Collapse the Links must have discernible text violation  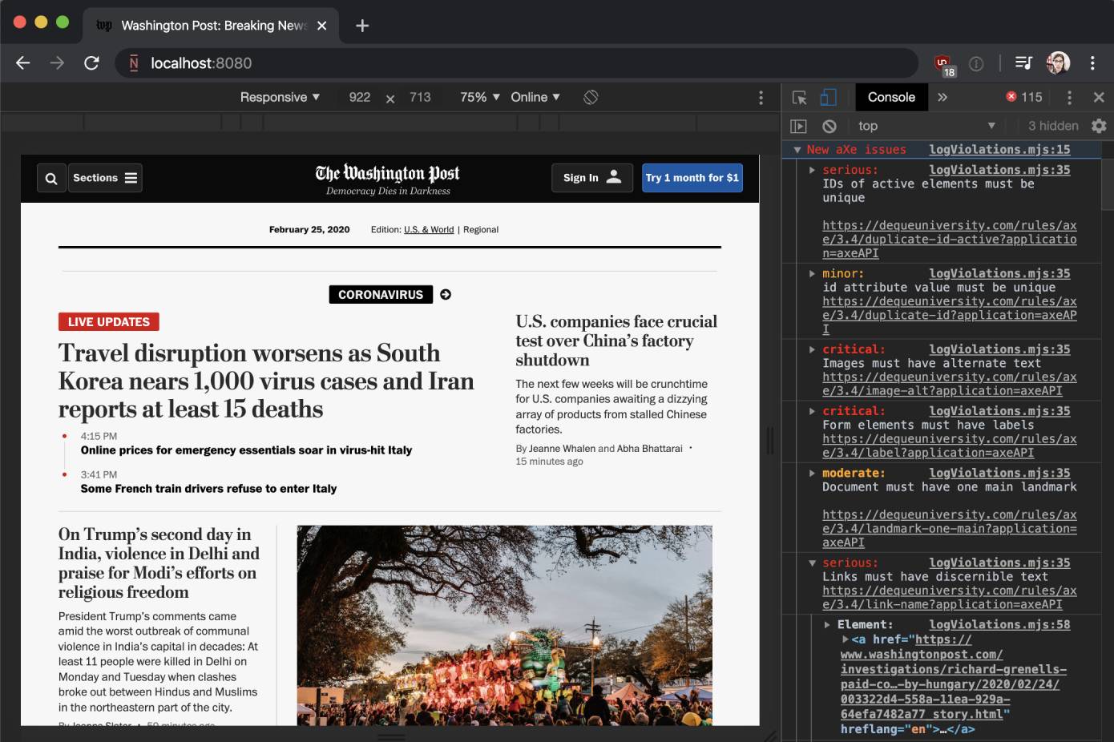(812, 562)
